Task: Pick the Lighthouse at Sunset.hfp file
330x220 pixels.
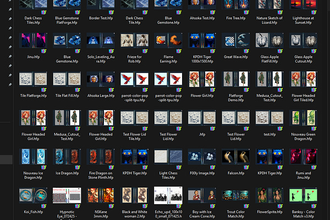Action: 303,12
